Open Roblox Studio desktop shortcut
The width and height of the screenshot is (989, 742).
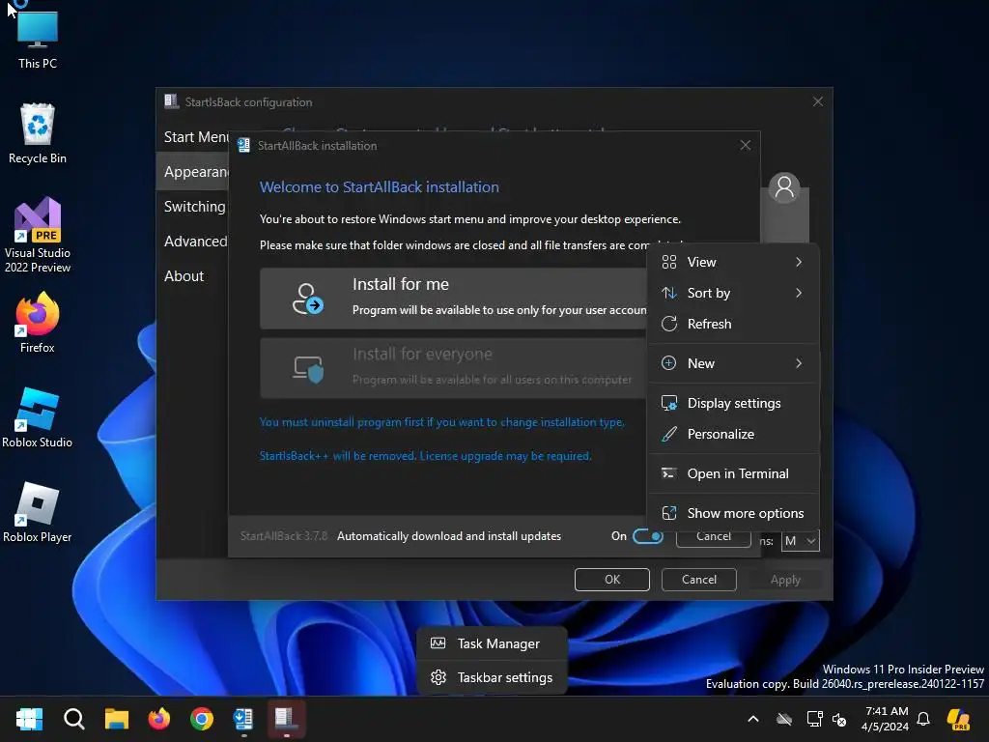pos(38,417)
